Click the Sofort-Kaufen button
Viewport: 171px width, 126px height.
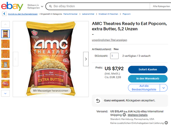point(148,69)
